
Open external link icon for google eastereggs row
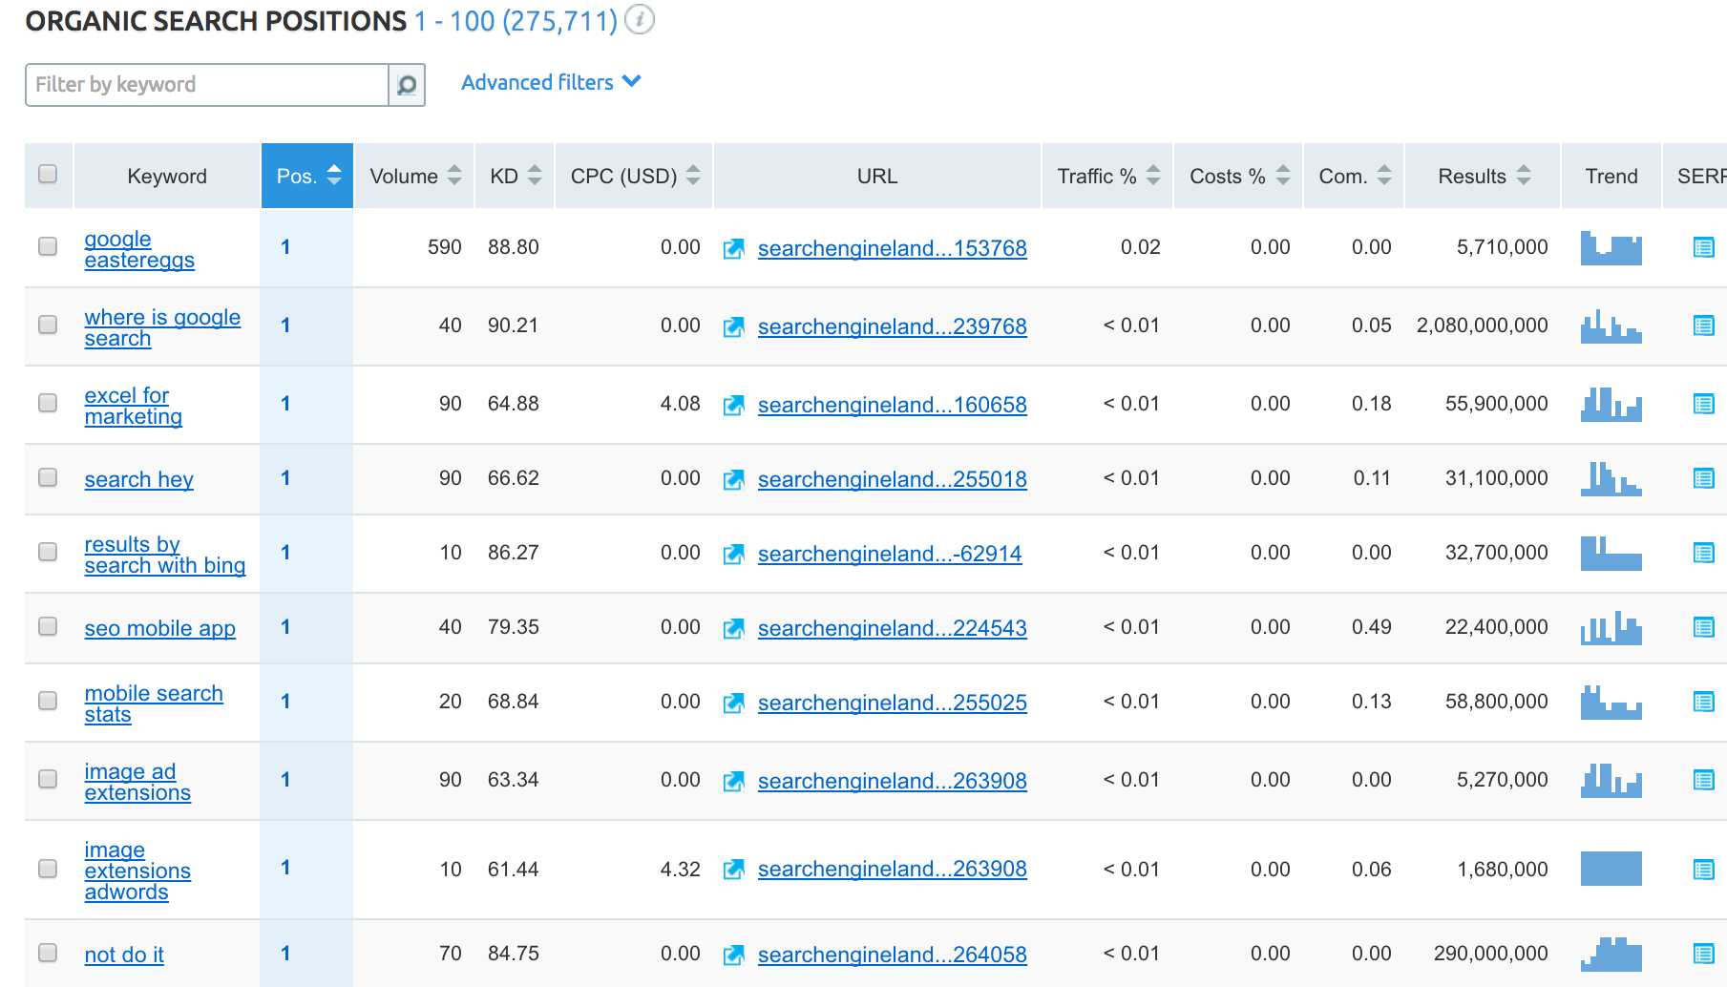pyautogui.click(x=733, y=249)
